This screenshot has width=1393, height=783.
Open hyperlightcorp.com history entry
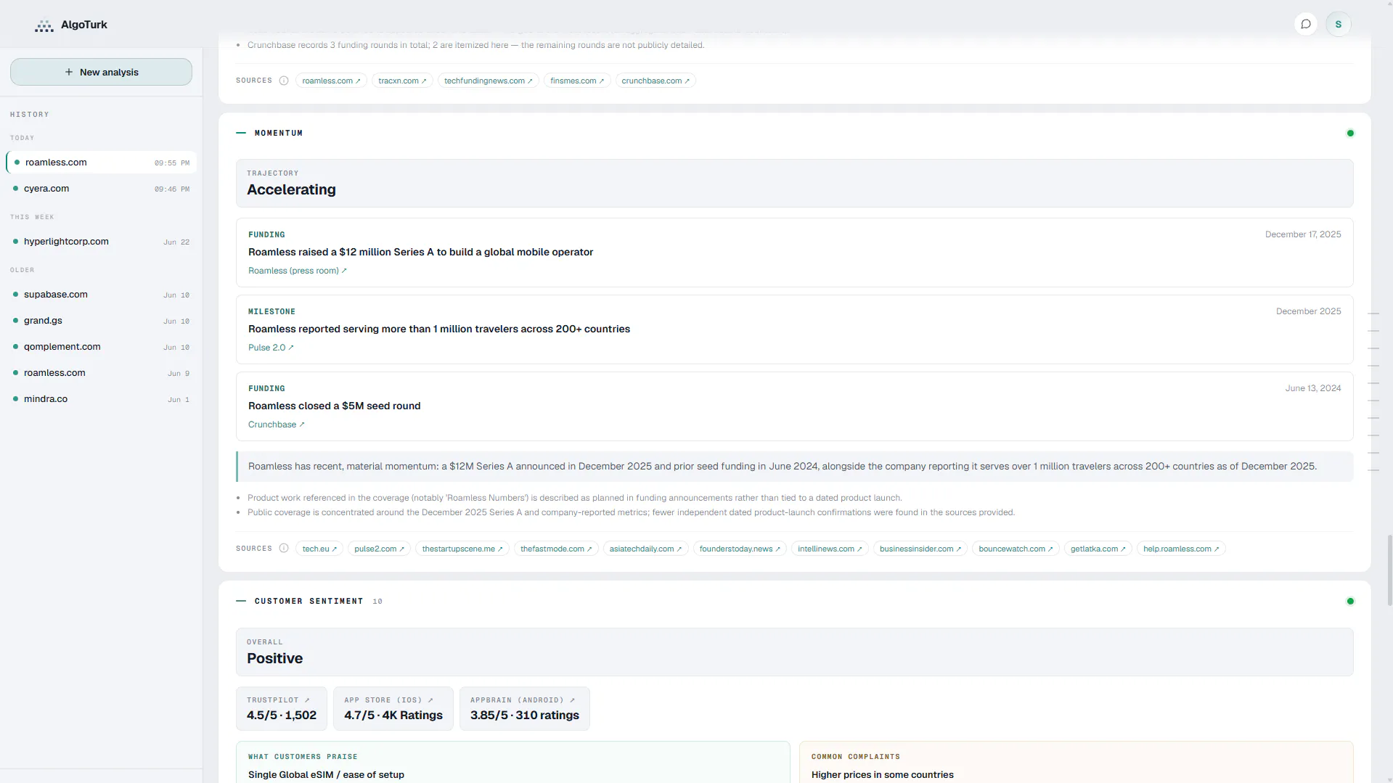[x=101, y=242]
